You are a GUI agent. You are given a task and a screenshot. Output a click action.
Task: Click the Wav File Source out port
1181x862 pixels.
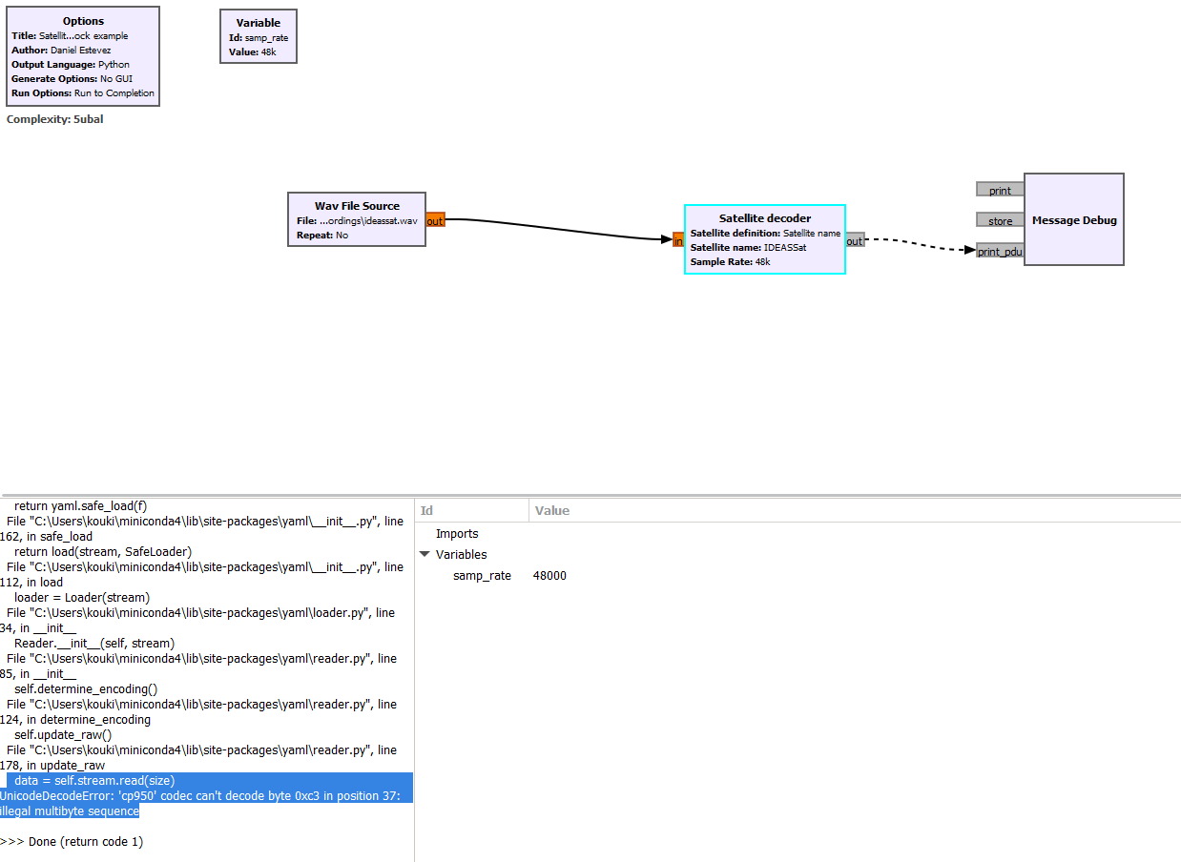[x=435, y=220]
